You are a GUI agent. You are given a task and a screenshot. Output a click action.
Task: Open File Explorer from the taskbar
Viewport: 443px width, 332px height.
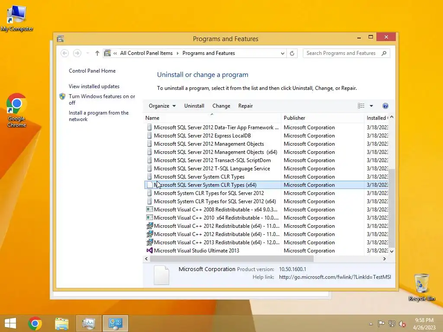coord(61,323)
